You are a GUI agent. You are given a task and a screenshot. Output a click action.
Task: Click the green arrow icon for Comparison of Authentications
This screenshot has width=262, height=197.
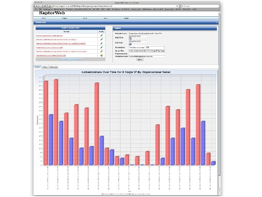tap(102, 55)
